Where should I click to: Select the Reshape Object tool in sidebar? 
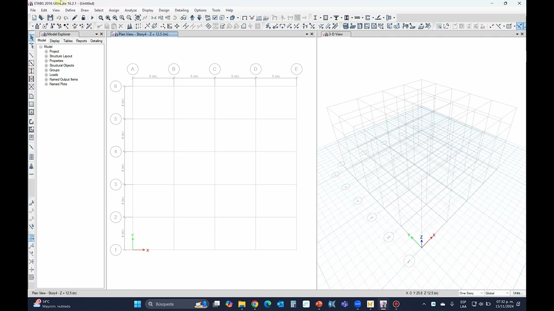click(x=31, y=46)
